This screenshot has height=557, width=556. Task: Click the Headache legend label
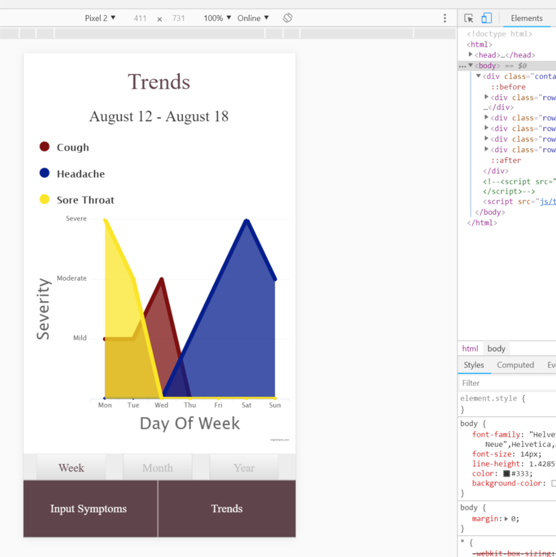click(x=81, y=174)
